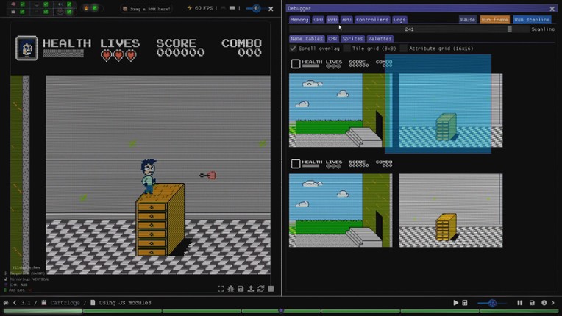Toggle the Scroll overlay checkbox
Image resolution: width=562 pixels, height=316 pixels.
[294, 49]
